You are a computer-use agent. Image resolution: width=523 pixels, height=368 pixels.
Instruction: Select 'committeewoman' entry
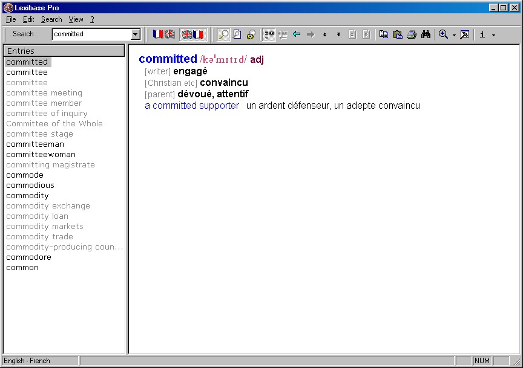41,155
